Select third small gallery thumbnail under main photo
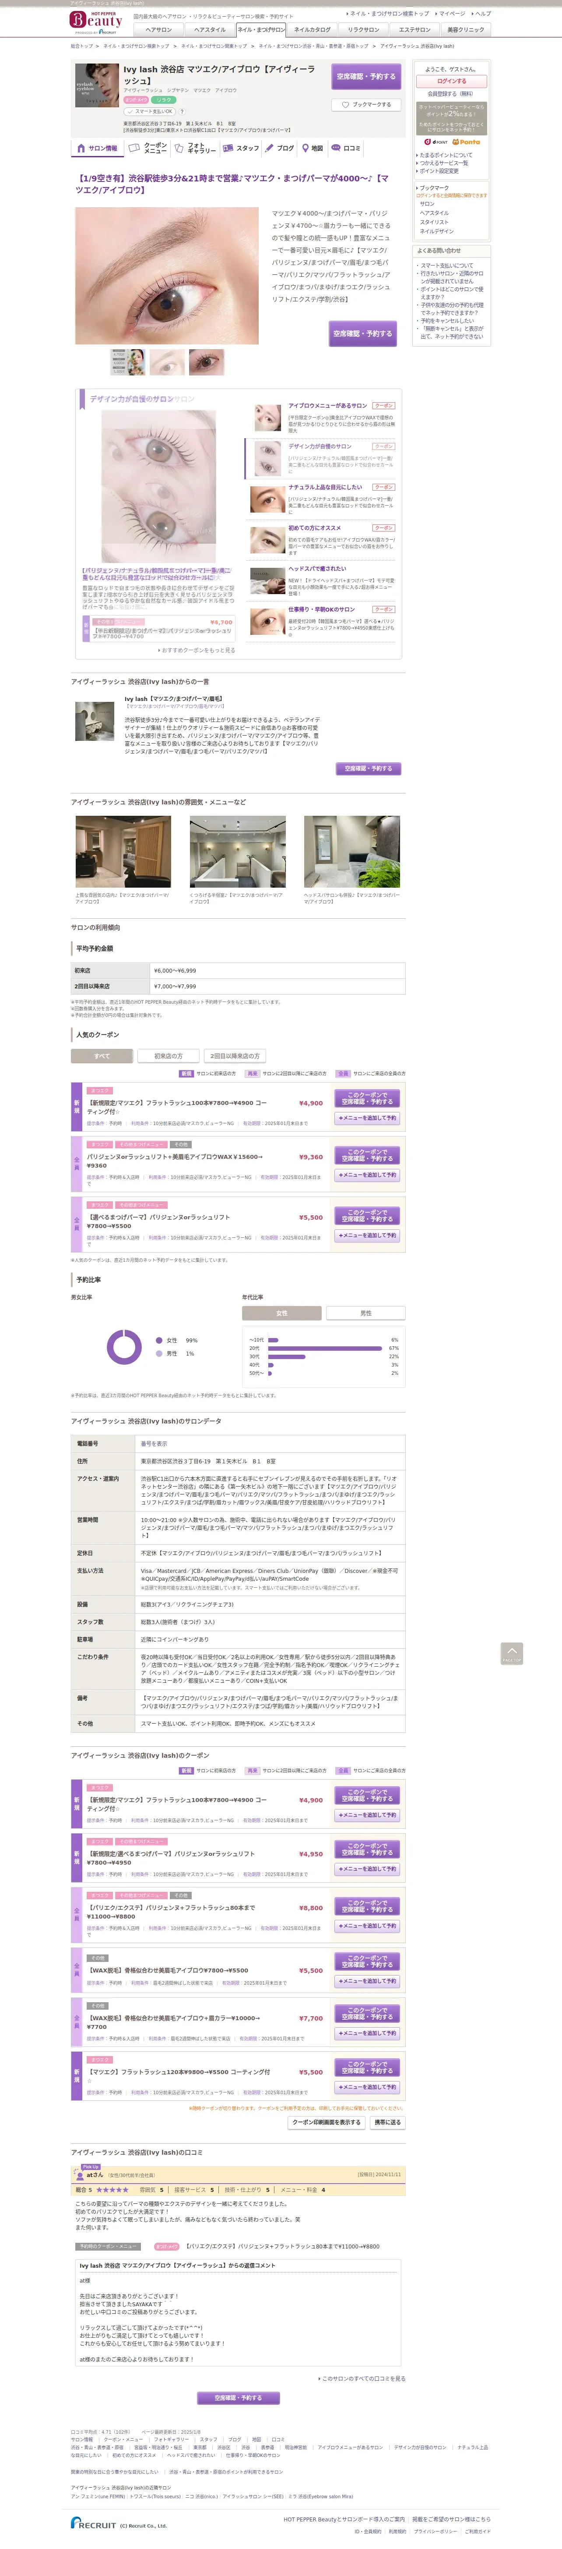Screen dimensions: 562x2549 click(207, 362)
